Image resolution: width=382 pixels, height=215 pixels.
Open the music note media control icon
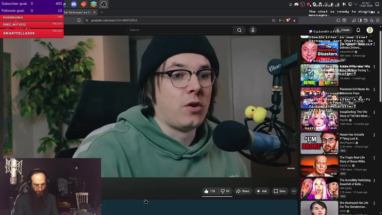tap(354, 20)
